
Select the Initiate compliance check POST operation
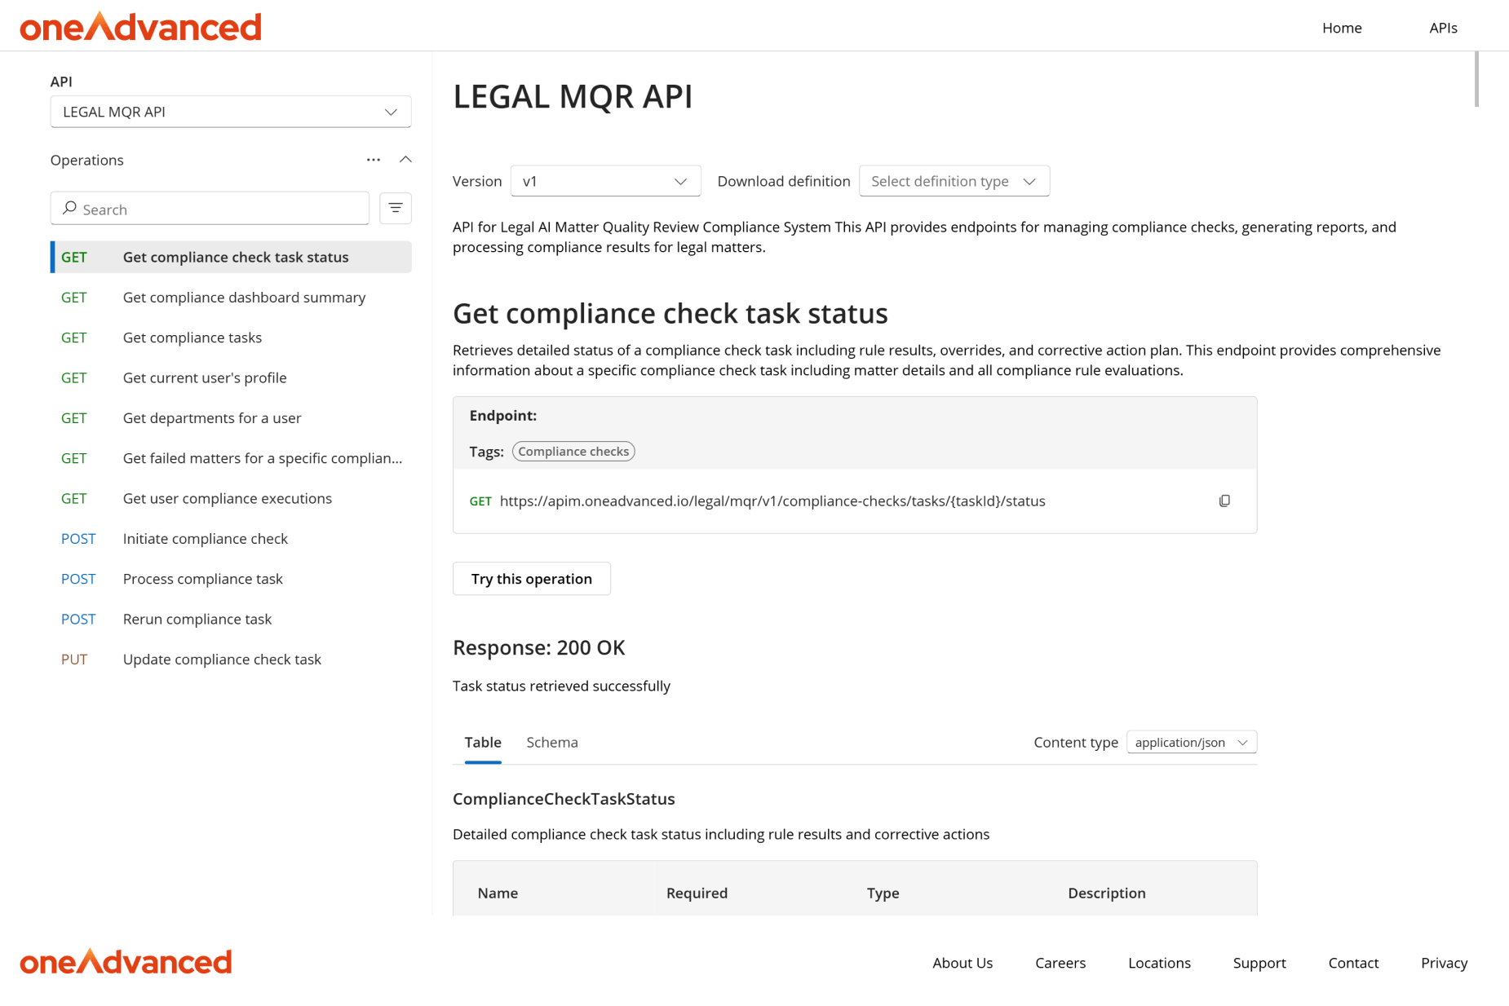click(205, 539)
